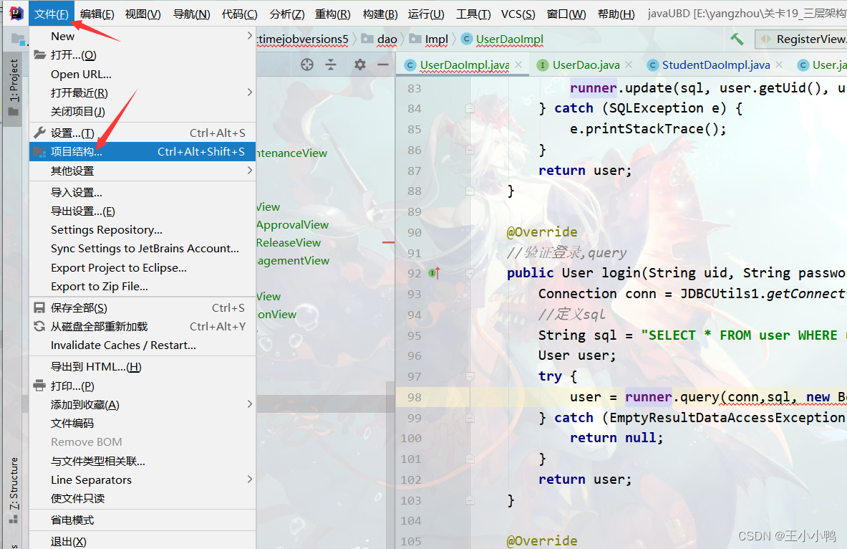Open Settings Repository... entry

pyautogui.click(x=142, y=230)
